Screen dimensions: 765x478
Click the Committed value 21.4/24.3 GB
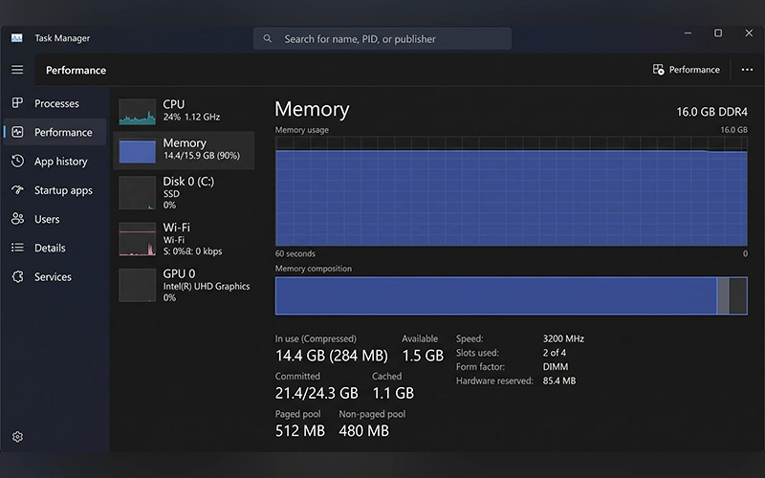click(317, 393)
